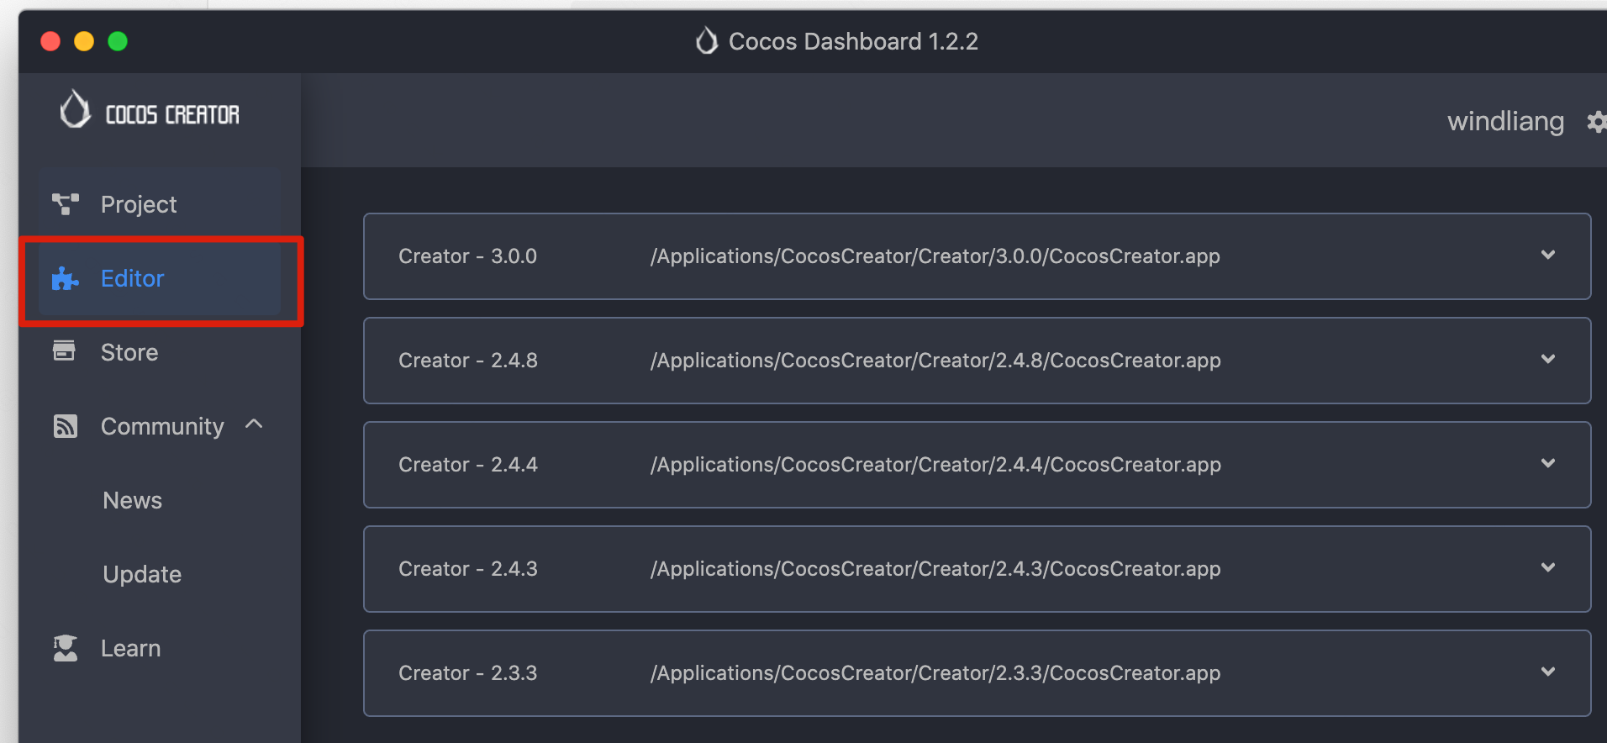Image resolution: width=1607 pixels, height=743 pixels.
Task: Open the Community menu label
Action: click(162, 426)
